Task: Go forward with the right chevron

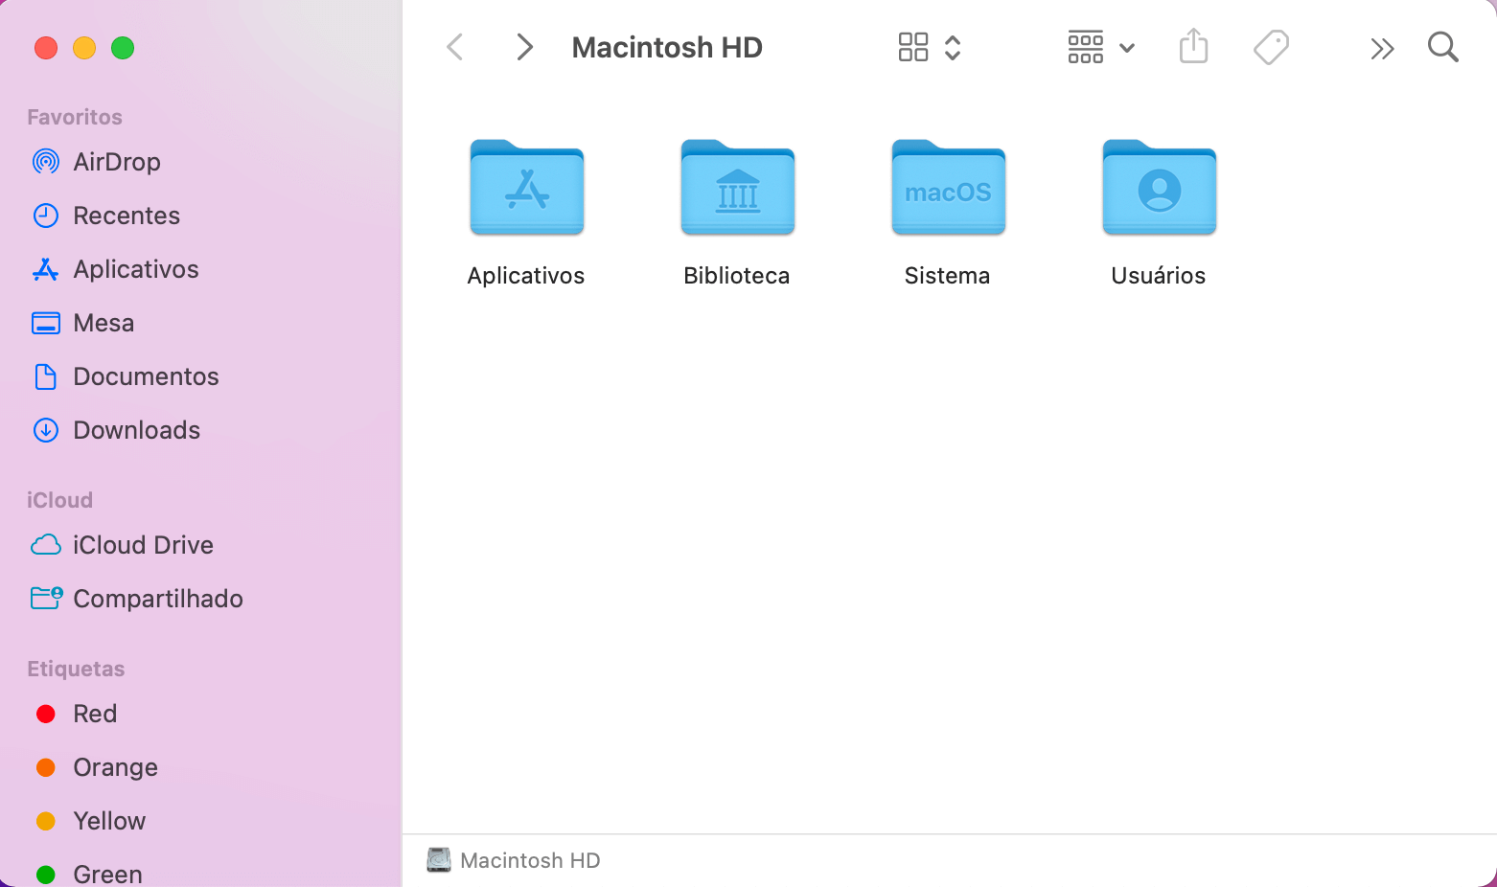Action: click(523, 47)
